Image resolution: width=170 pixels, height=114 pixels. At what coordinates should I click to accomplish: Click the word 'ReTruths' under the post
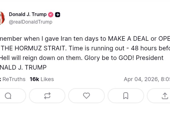click(x=14, y=79)
